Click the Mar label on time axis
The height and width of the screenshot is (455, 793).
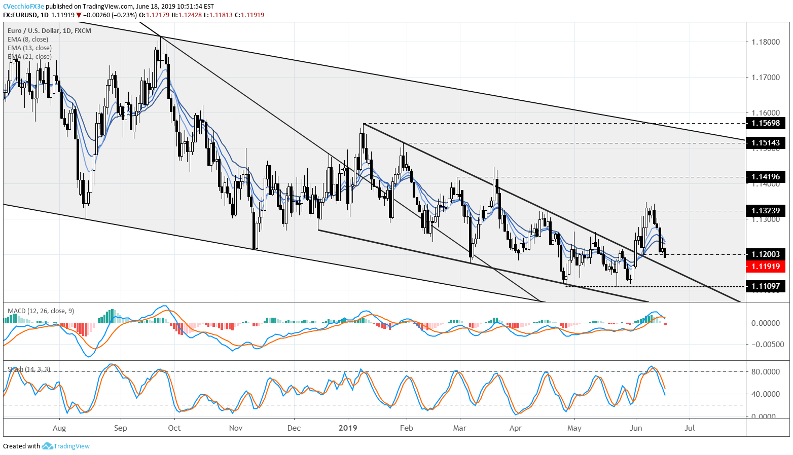coord(460,428)
